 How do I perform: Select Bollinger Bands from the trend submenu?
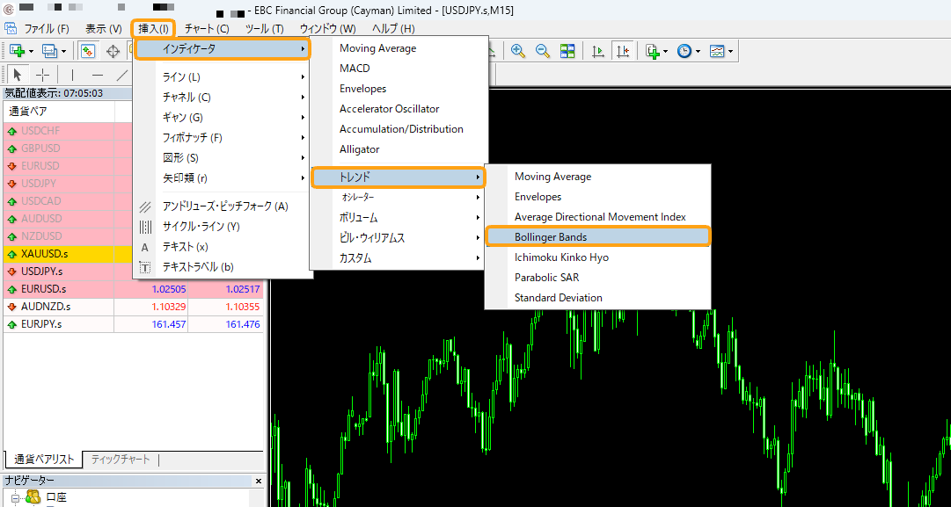[597, 237]
